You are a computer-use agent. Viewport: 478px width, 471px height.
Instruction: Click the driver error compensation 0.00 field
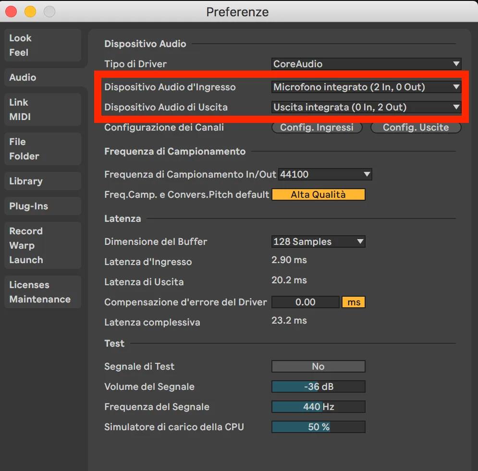pos(306,302)
